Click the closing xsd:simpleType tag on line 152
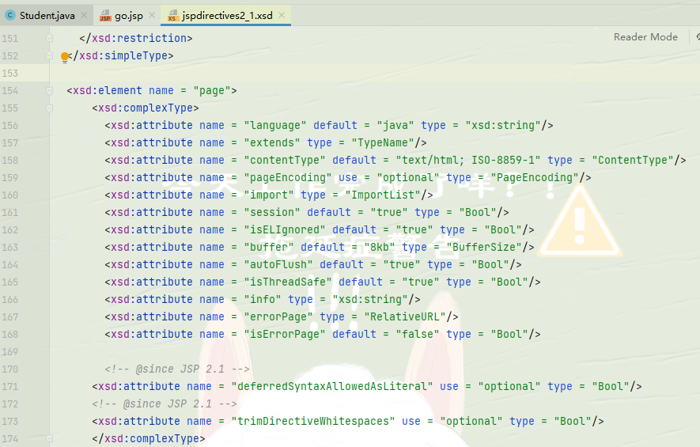This screenshot has width=700, height=447. click(x=120, y=56)
